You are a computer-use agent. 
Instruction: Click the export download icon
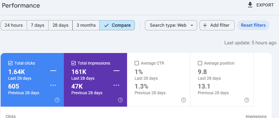point(250,5)
